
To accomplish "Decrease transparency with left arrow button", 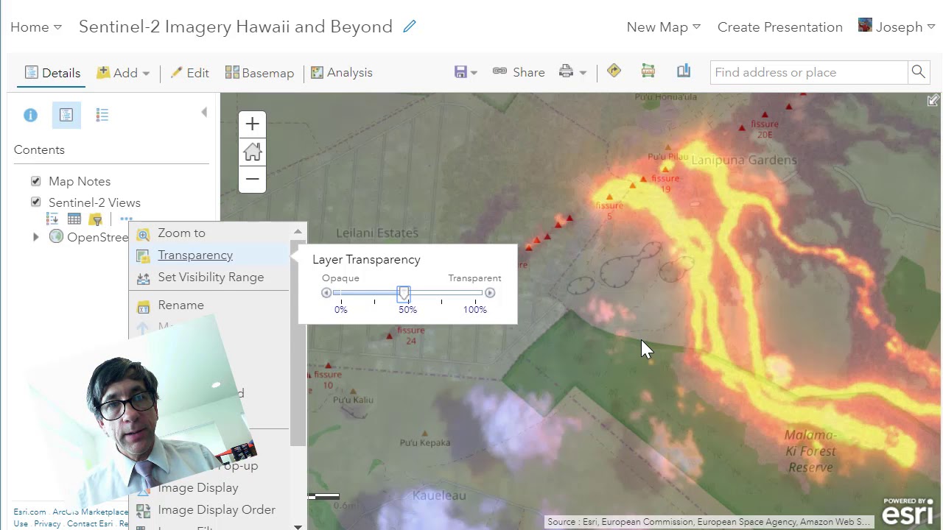I will point(326,293).
